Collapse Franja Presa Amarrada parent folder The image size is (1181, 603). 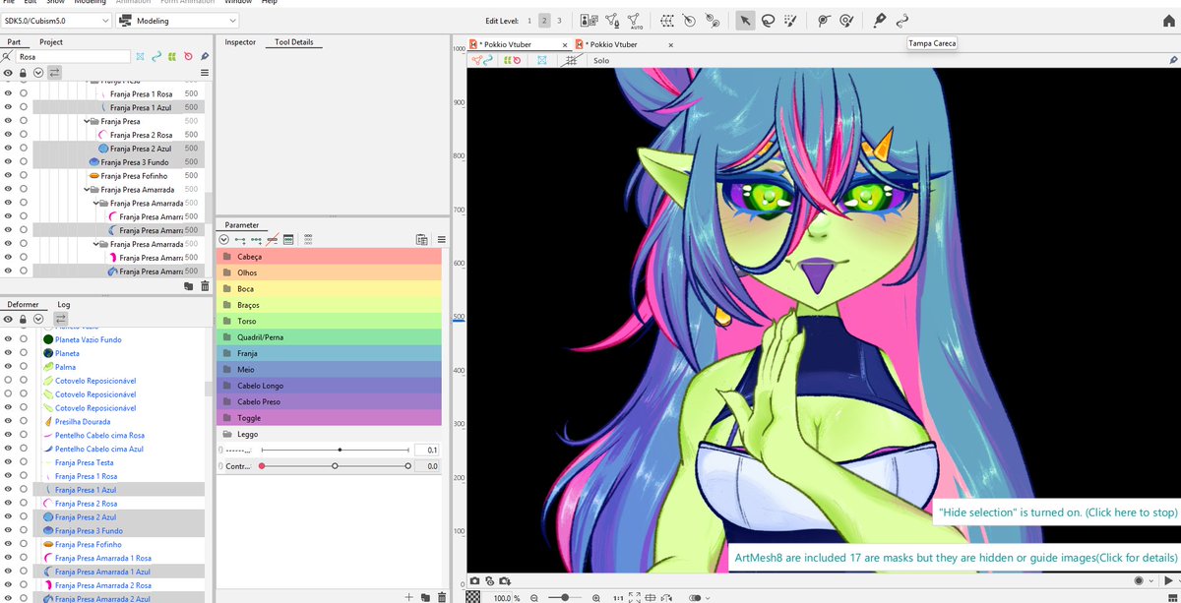point(88,189)
